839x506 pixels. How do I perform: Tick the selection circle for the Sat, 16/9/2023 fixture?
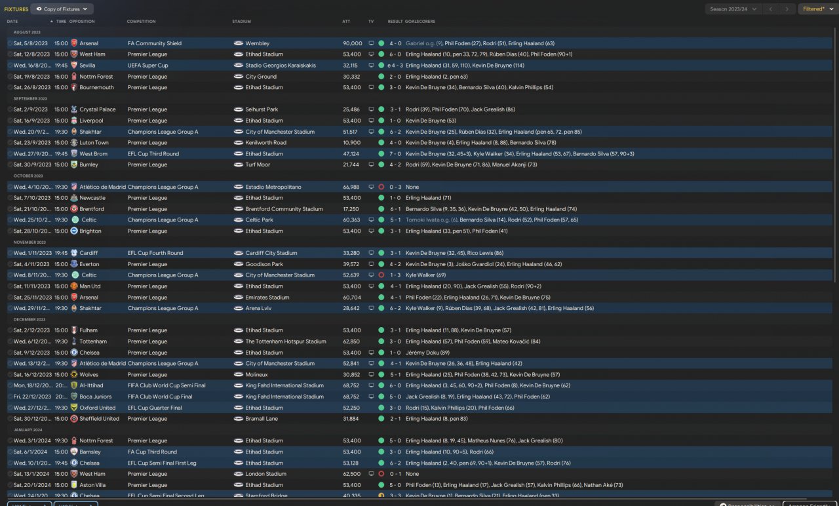(x=10, y=121)
